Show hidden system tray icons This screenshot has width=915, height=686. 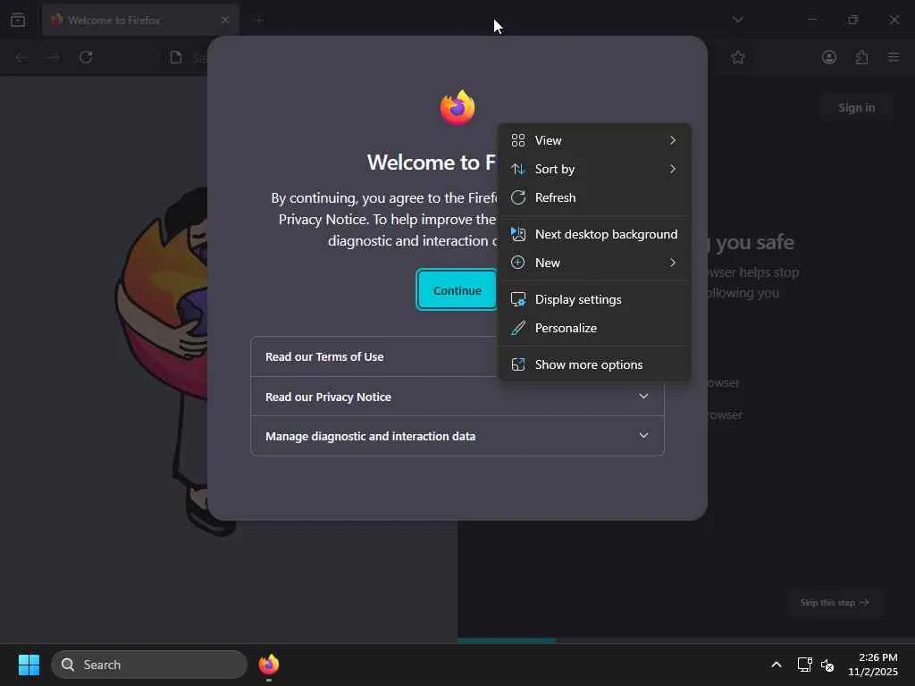pyautogui.click(x=776, y=665)
